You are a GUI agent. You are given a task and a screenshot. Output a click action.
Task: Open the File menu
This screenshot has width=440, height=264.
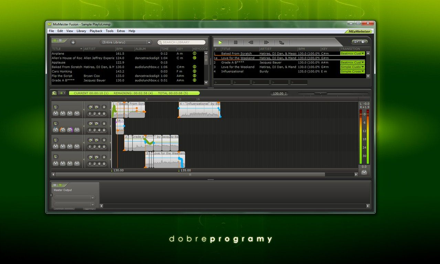click(x=52, y=31)
